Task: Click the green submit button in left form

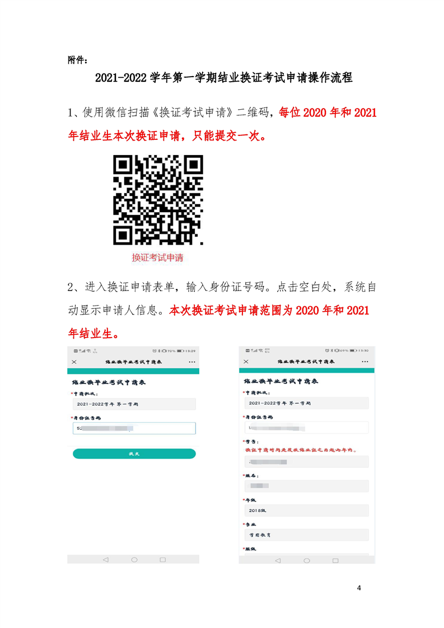Action: pyautogui.click(x=134, y=454)
